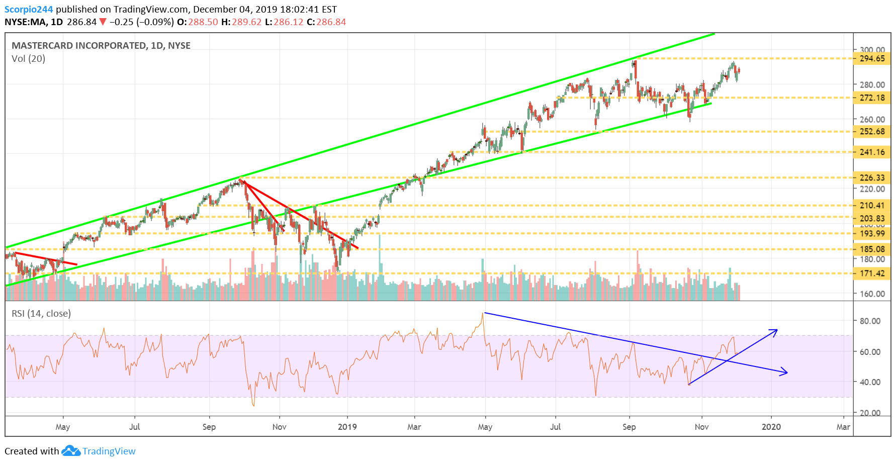Click the Open value 288.50
896x464 pixels.
click(203, 22)
